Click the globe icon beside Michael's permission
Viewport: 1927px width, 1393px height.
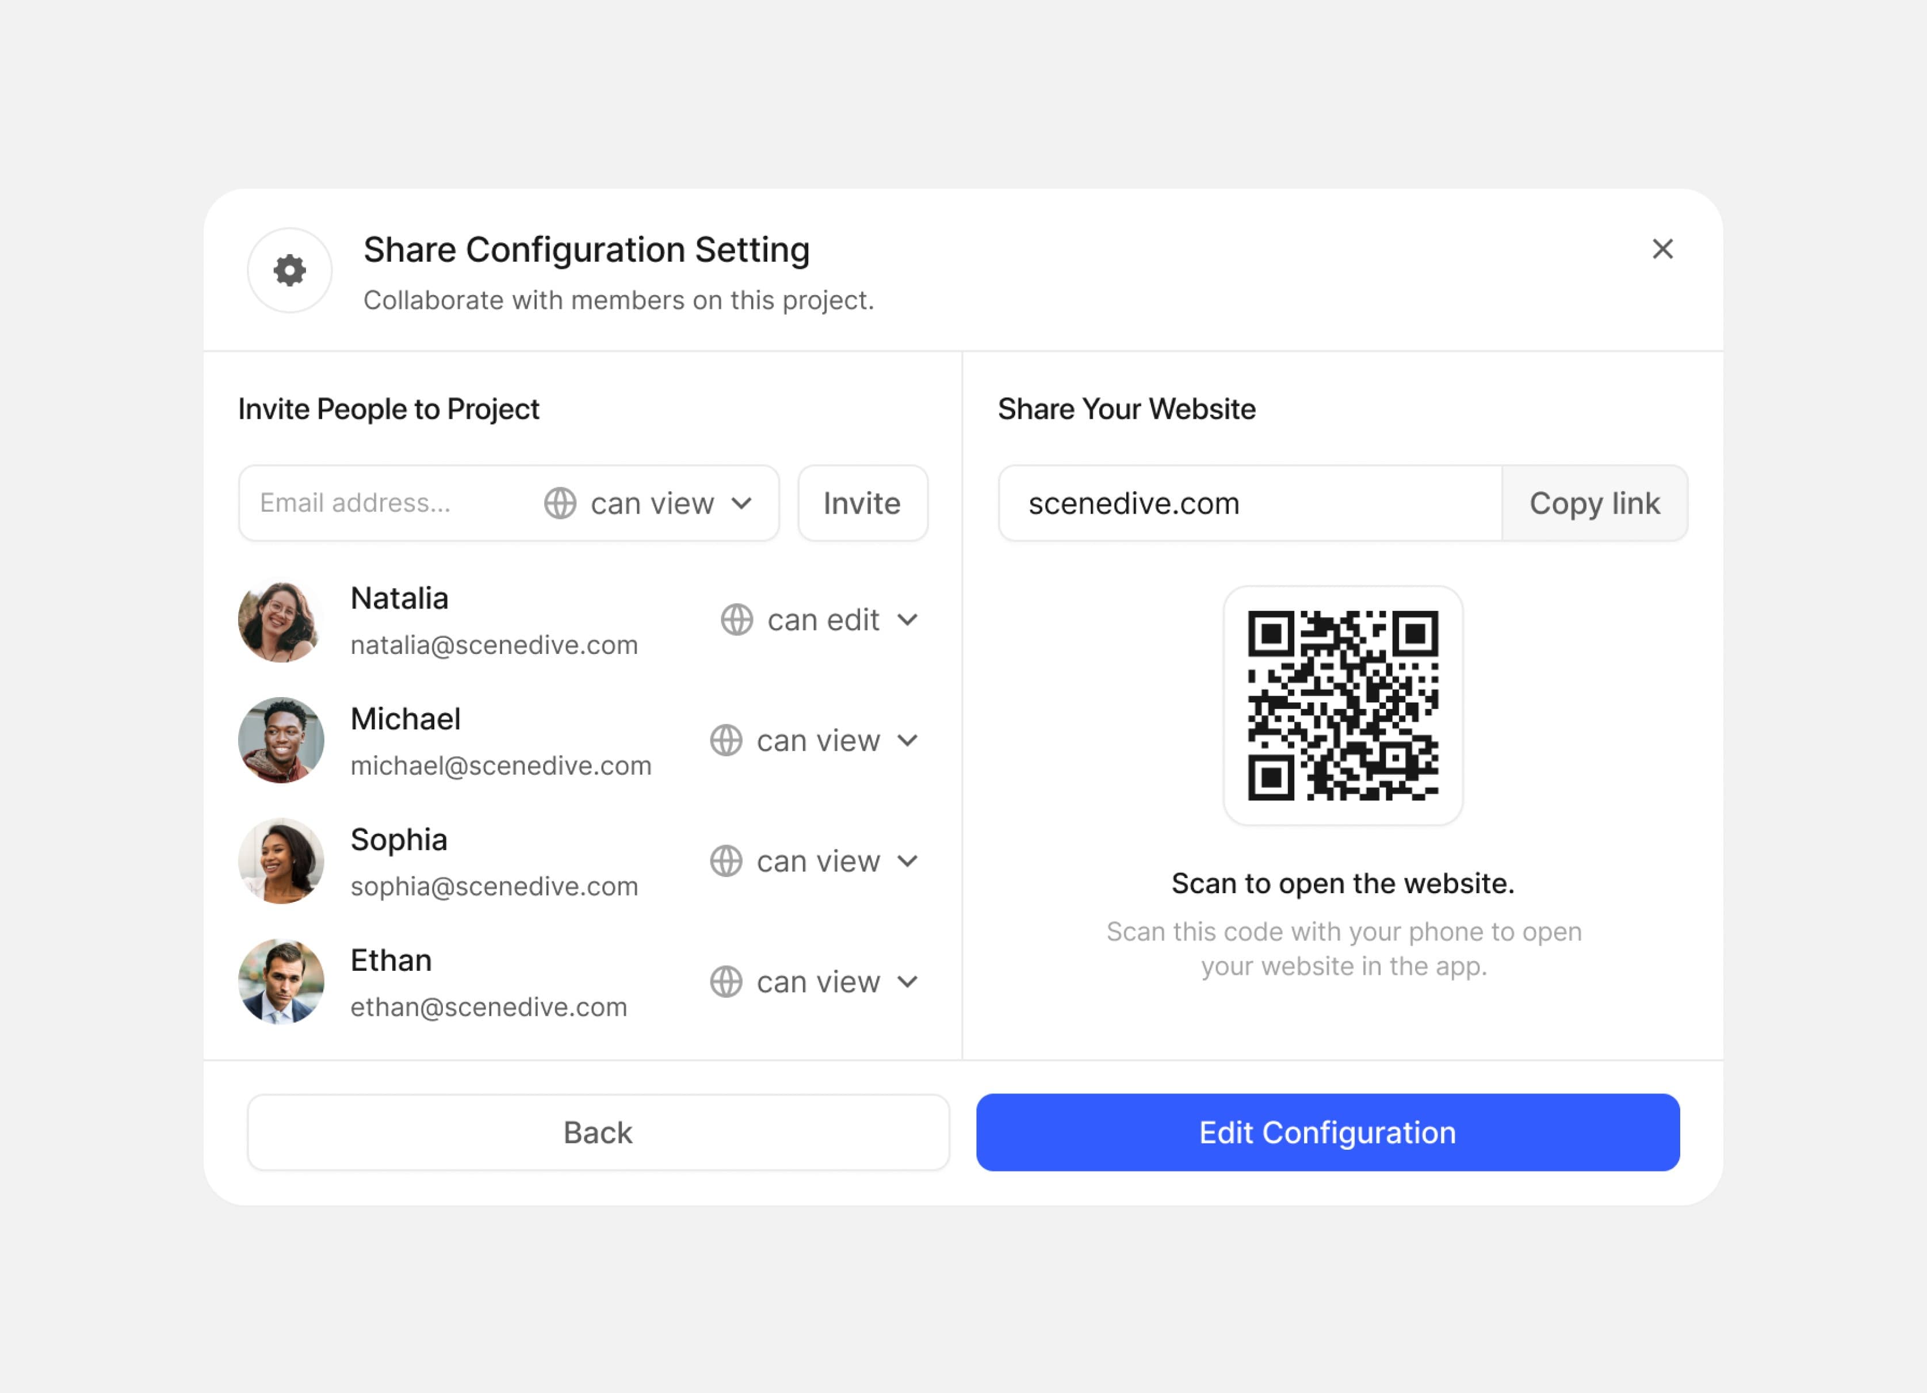point(727,741)
